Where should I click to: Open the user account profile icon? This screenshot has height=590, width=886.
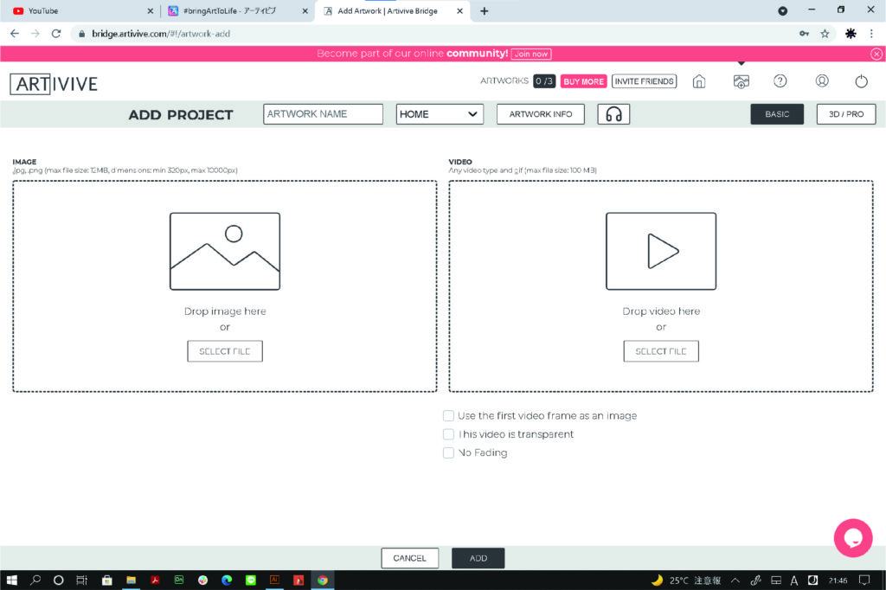point(822,81)
